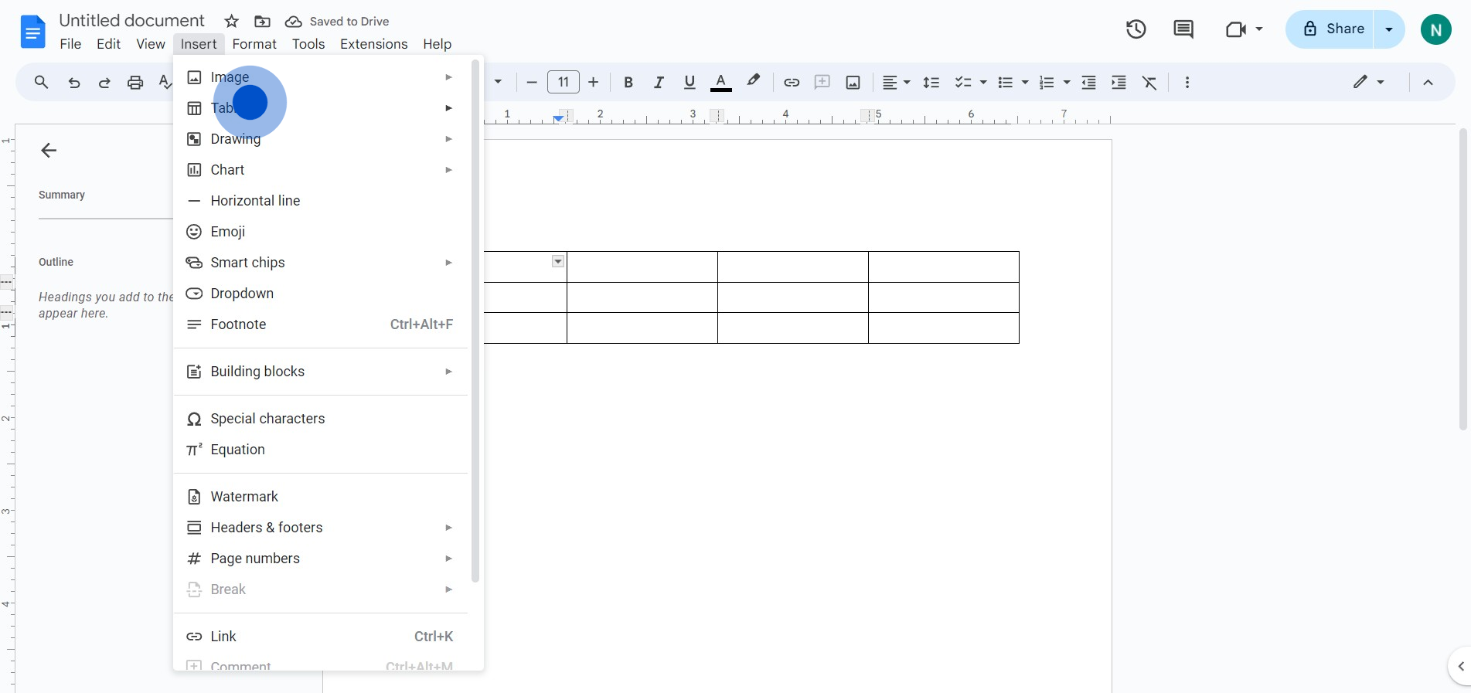Open the Format menu
Screen dimensions: 1471x693
tap(254, 44)
